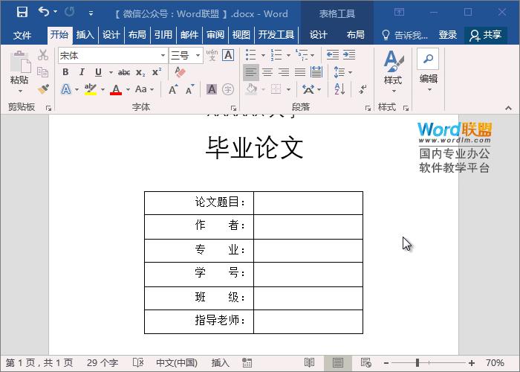
Task: Open the 文件 (File) menu
Action: tap(22, 34)
